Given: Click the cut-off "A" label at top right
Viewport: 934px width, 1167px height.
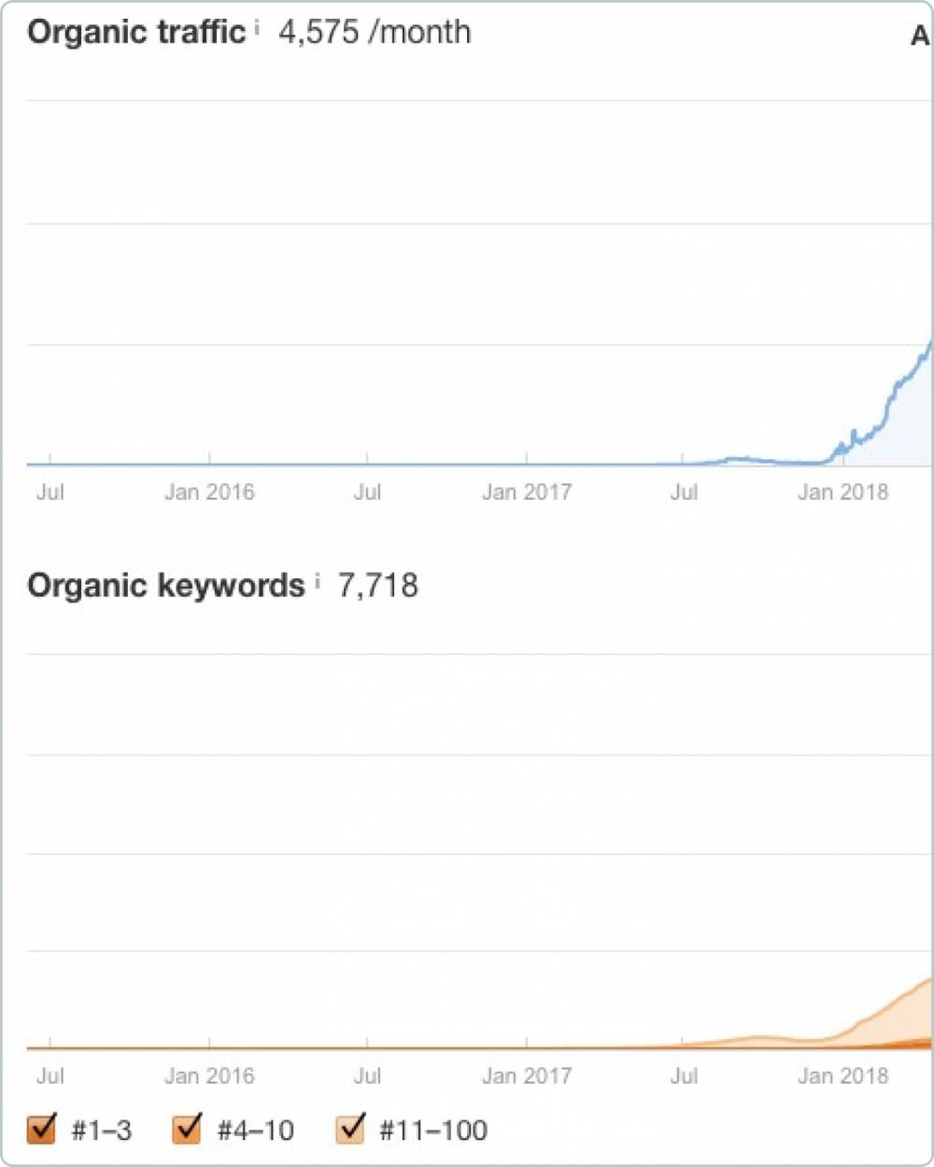Looking at the screenshot, I should (921, 36).
